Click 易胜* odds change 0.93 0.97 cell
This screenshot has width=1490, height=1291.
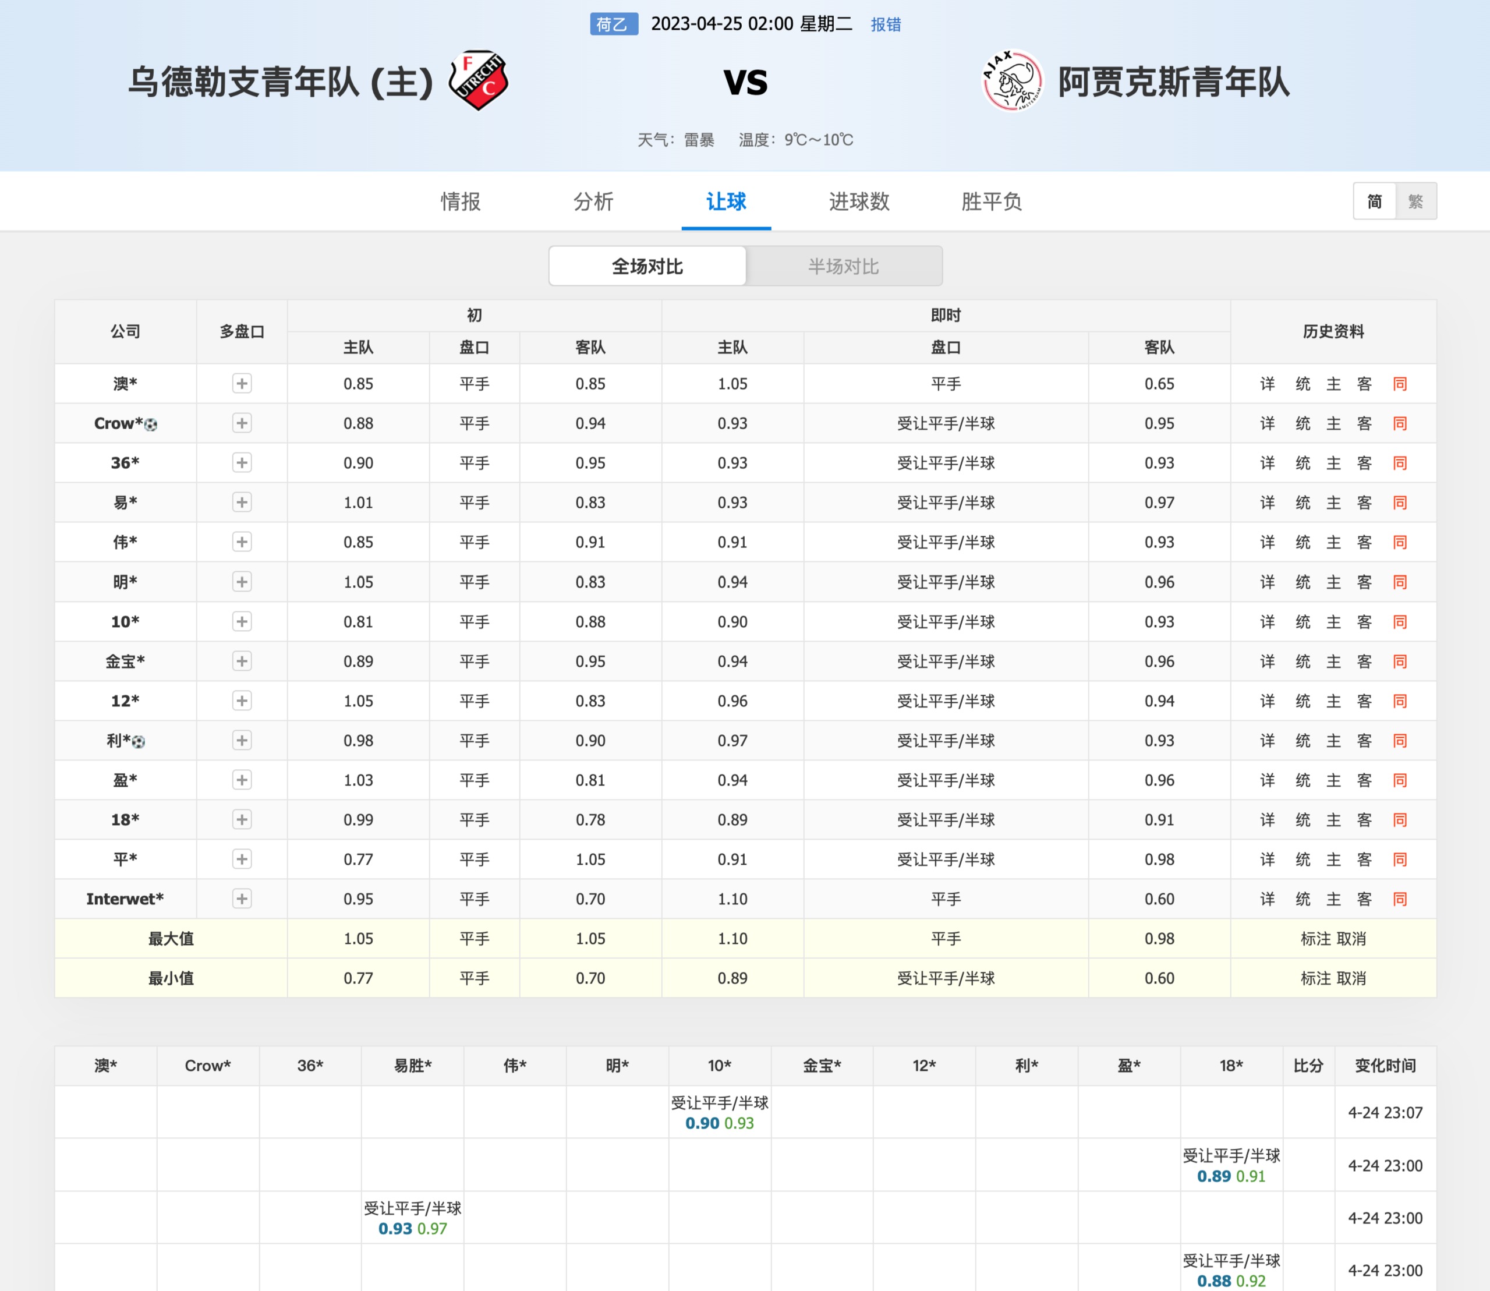(413, 1218)
